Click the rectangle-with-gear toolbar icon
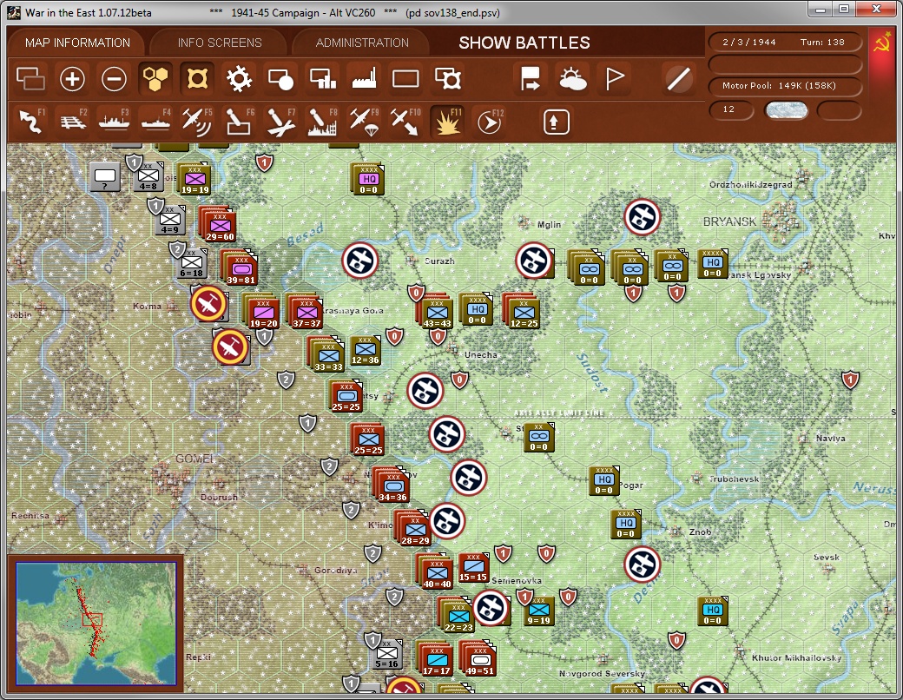This screenshot has width=903, height=700. [447, 79]
